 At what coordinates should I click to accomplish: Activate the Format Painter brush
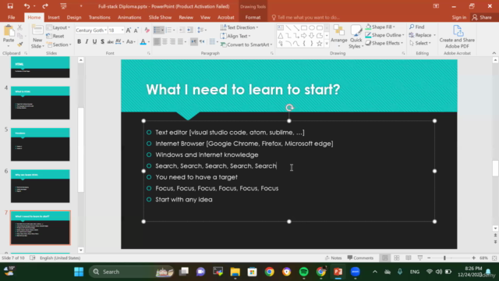click(x=20, y=44)
